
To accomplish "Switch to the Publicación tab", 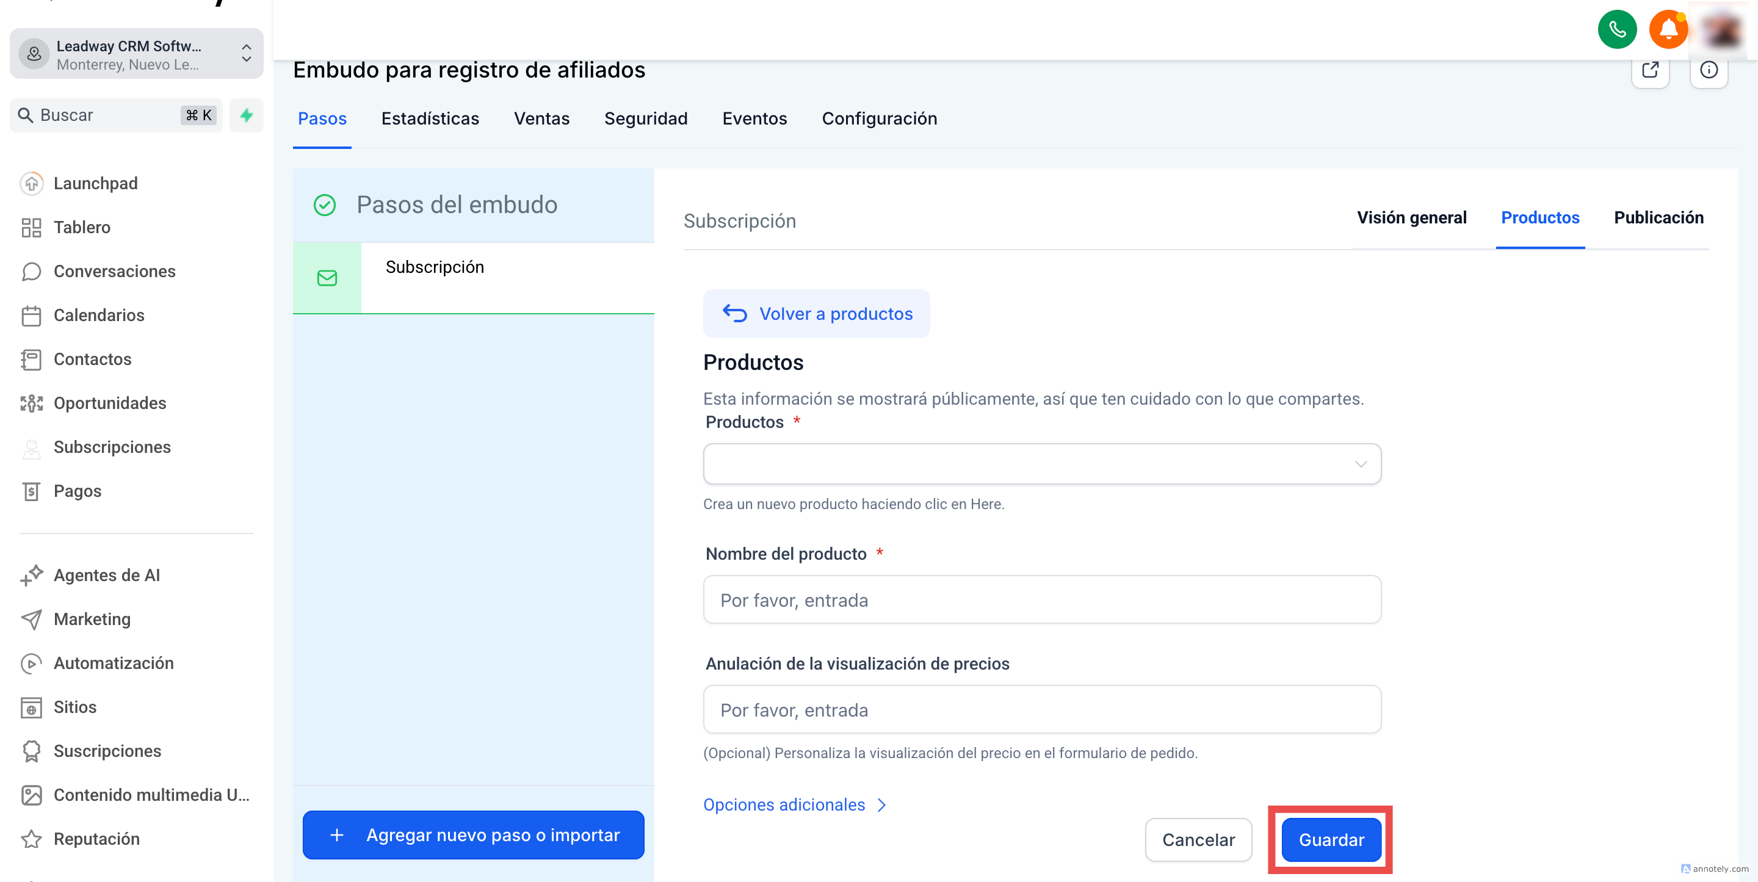I will [x=1658, y=218].
